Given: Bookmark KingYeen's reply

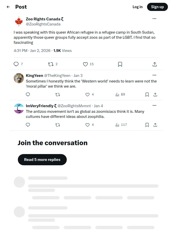Looking at the screenshot, I should point(147,94).
